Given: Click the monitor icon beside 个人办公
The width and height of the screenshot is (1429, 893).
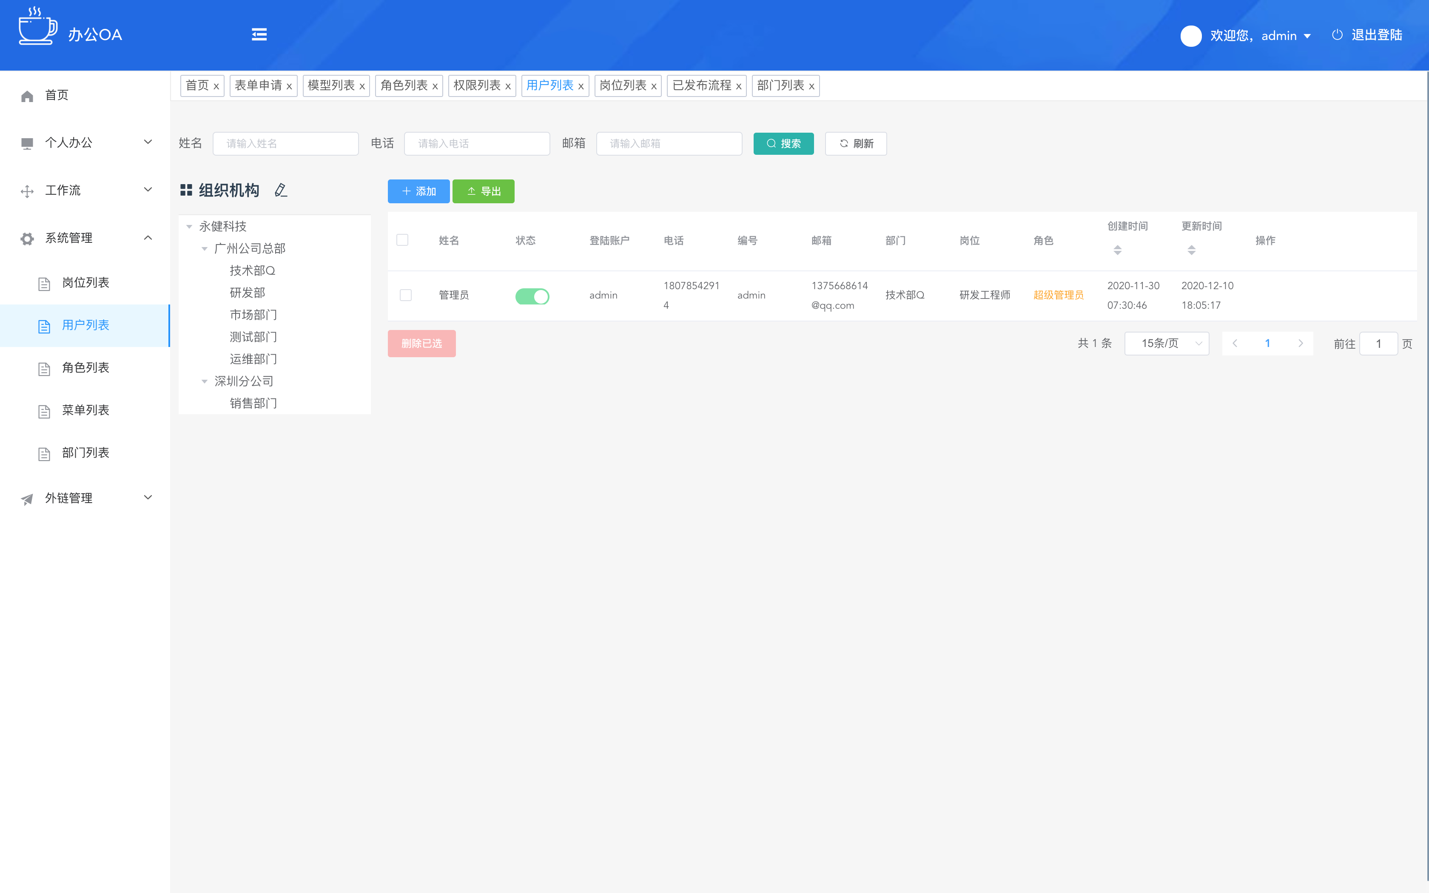Looking at the screenshot, I should tap(27, 144).
